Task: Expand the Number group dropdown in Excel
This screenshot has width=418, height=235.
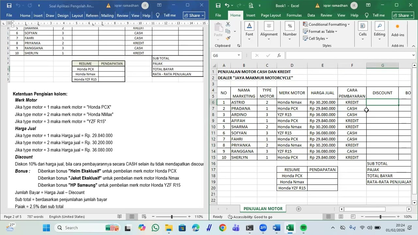Action: click(290, 39)
